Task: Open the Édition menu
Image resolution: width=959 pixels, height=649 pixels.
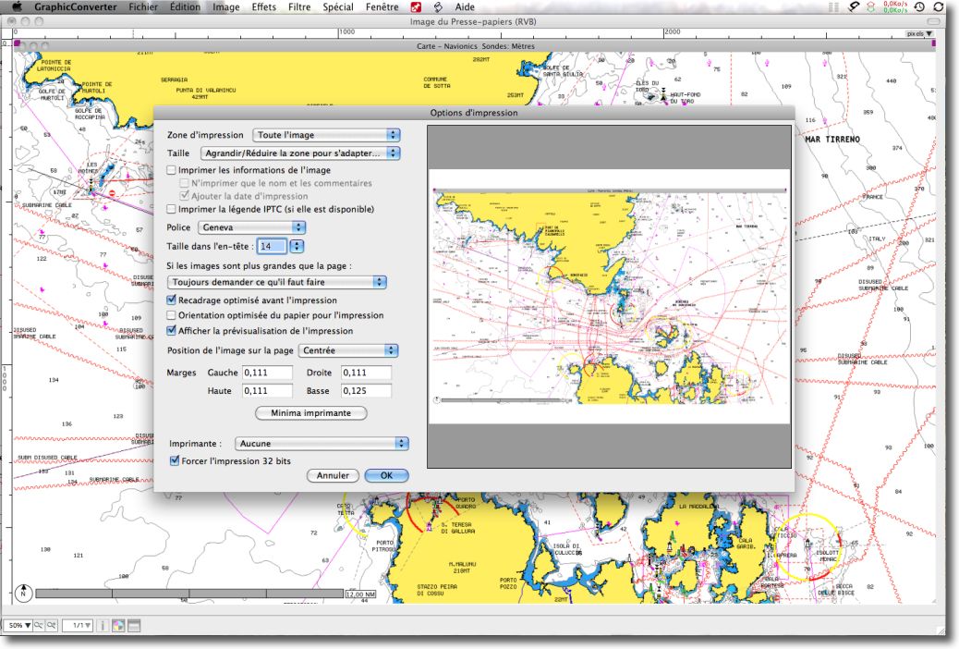Action: click(185, 7)
